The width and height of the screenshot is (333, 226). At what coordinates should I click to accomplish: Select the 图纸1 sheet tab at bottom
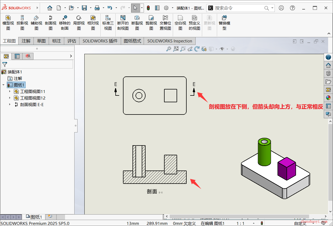[x=34, y=217]
